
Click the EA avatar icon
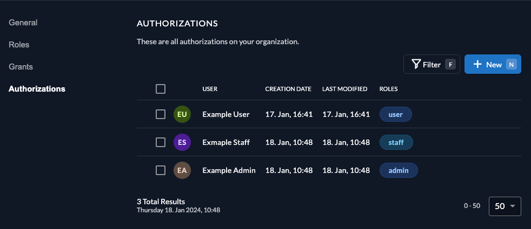pyautogui.click(x=182, y=170)
